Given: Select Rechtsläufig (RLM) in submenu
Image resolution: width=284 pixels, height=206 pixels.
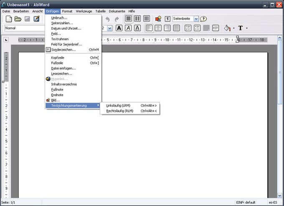Looking at the screenshot, I should [130, 111].
